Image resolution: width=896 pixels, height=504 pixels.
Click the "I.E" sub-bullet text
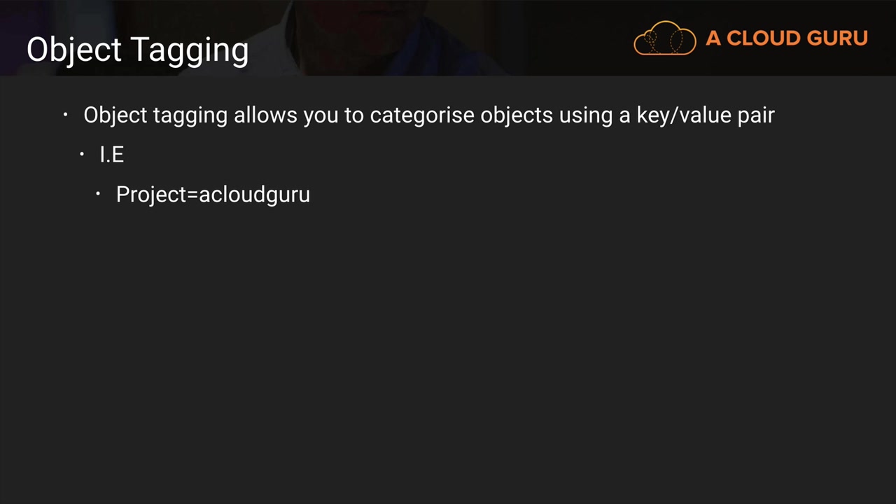(x=112, y=155)
